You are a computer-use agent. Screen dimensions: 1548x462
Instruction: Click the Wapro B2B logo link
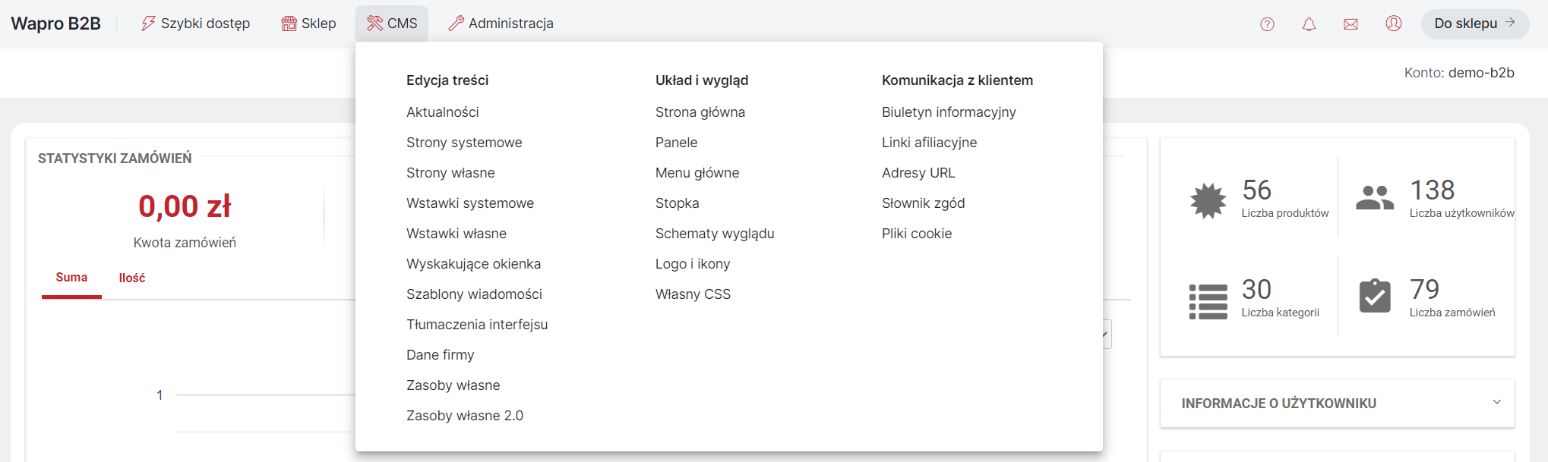(55, 24)
